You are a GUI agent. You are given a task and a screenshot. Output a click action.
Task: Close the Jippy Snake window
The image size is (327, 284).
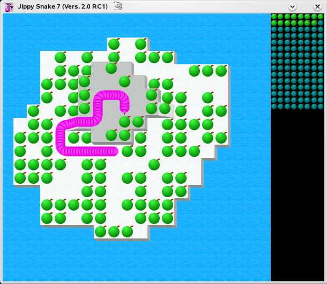[x=317, y=7]
